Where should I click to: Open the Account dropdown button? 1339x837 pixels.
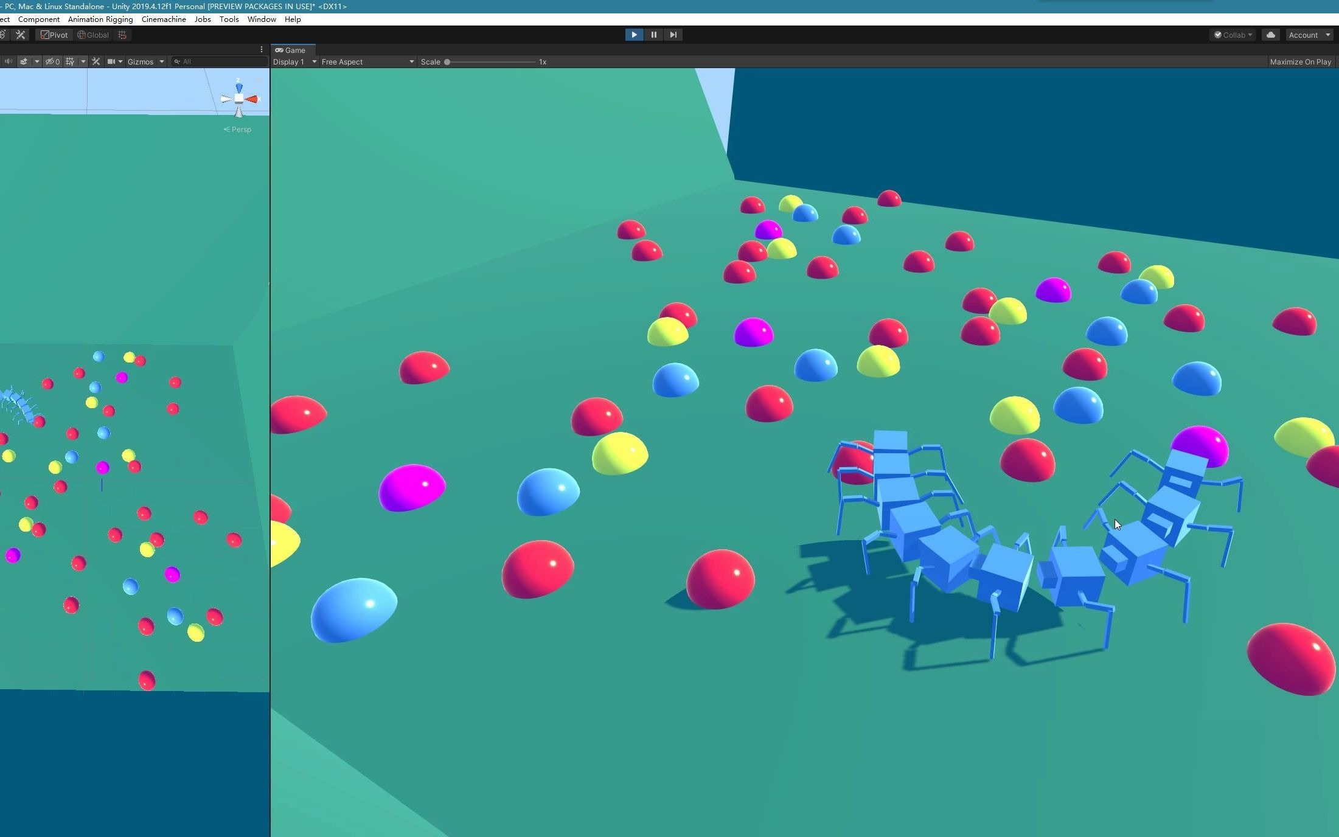(1306, 35)
